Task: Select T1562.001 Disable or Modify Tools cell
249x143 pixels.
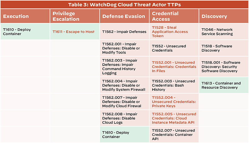Action: pos(121,48)
